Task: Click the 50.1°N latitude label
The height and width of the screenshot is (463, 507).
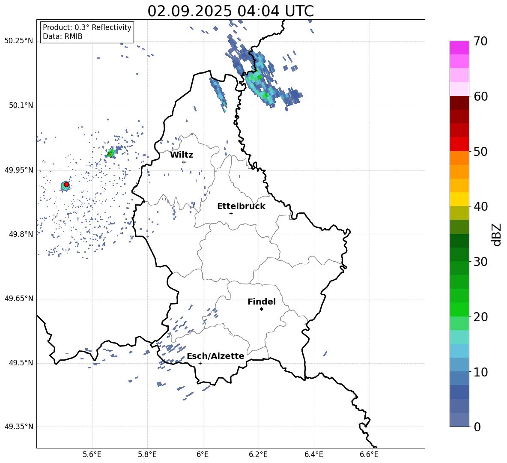Action: [21, 105]
